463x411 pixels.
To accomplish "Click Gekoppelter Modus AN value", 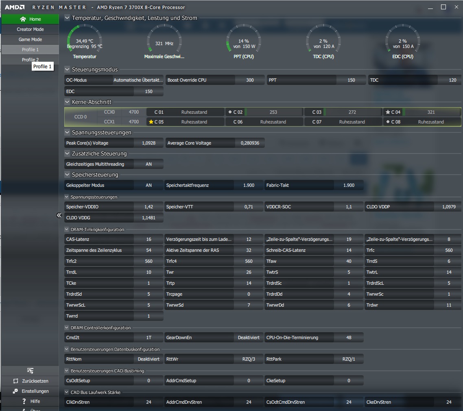I will click(x=149, y=185).
